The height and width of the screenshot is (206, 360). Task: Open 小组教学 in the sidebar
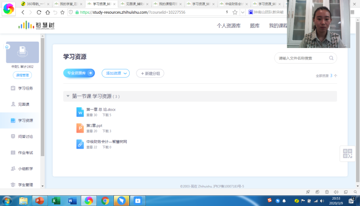coord(25,169)
